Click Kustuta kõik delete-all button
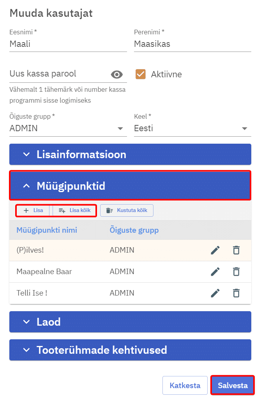This screenshot has height=401, width=261. coord(127,210)
